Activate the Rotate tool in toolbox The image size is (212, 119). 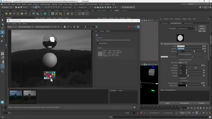click(2, 36)
